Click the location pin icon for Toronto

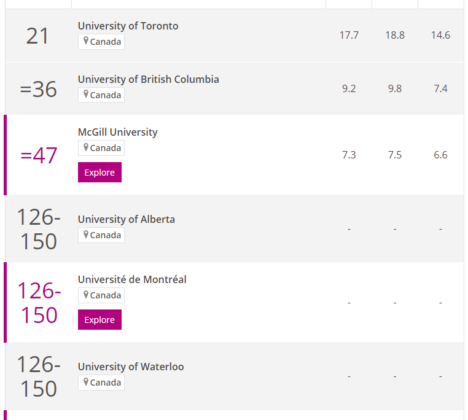click(86, 41)
